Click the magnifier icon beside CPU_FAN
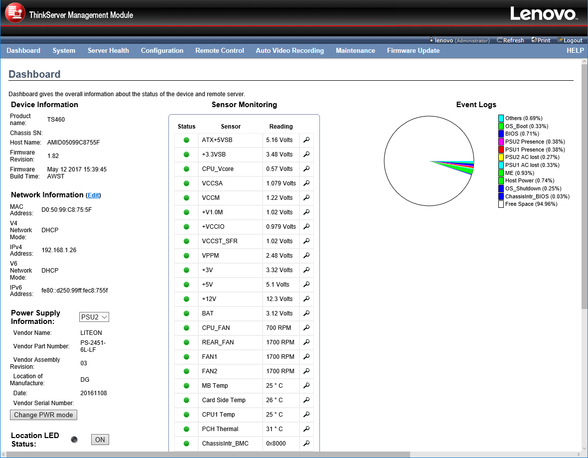Image resolution: width=588 pixels, height=458 pixels. click(x=306, y=328)
